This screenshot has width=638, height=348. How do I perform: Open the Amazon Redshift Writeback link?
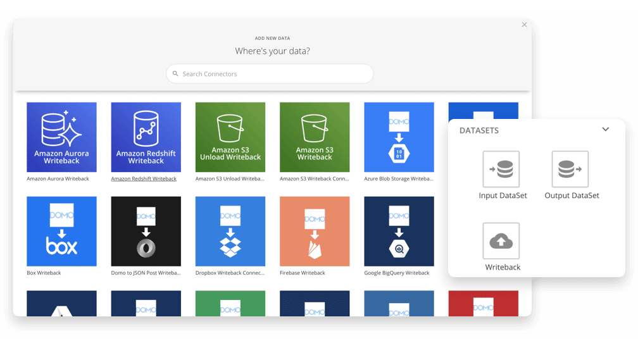[144, 179]
